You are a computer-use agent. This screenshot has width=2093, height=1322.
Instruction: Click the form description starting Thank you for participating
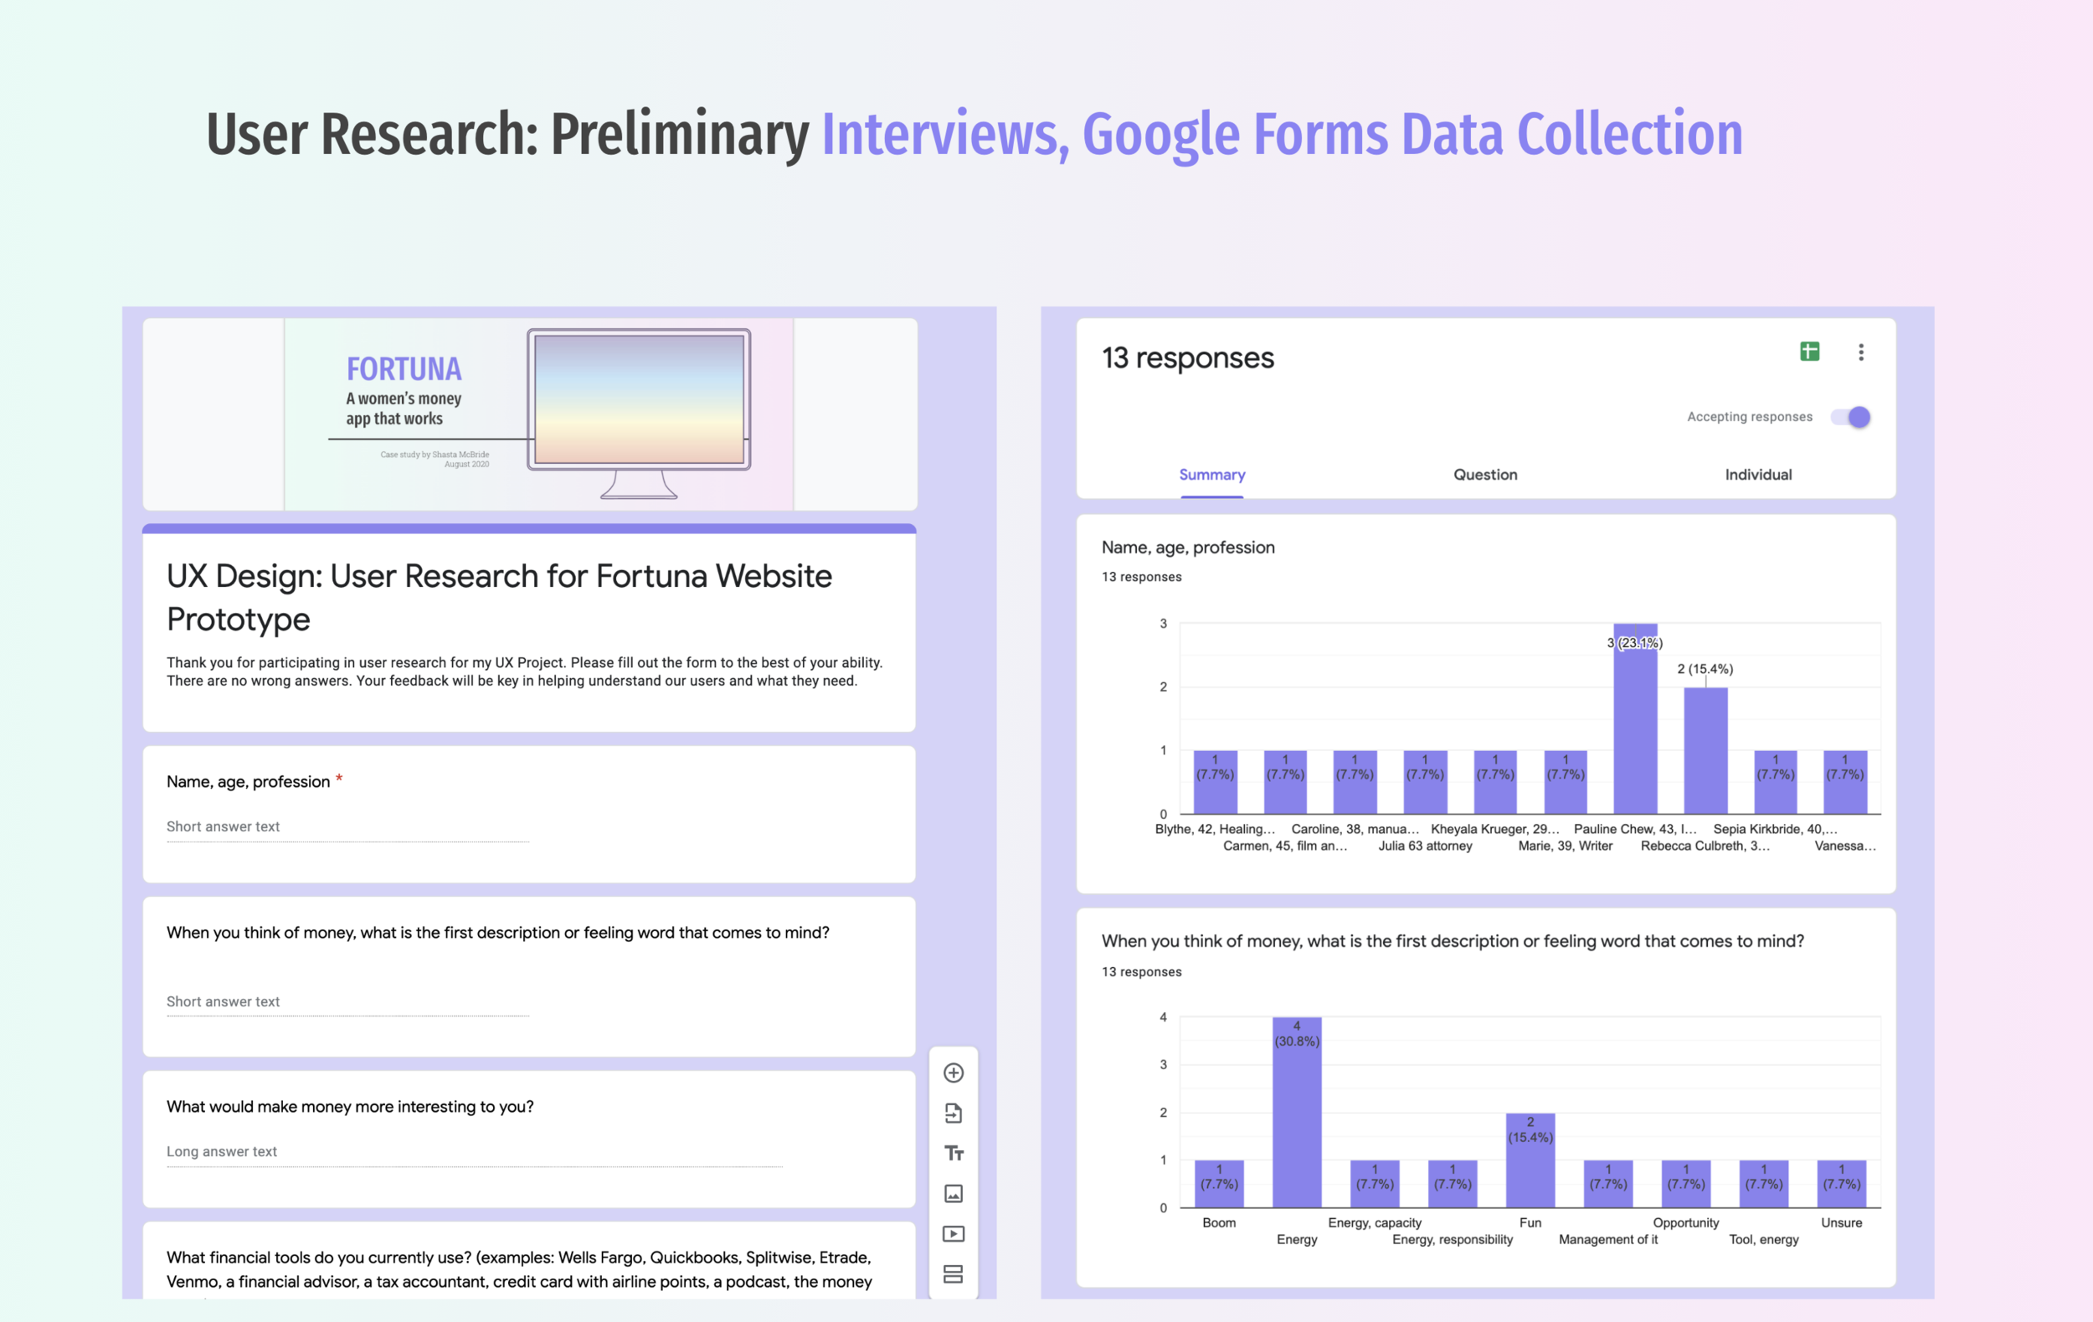tap(525, 671)
